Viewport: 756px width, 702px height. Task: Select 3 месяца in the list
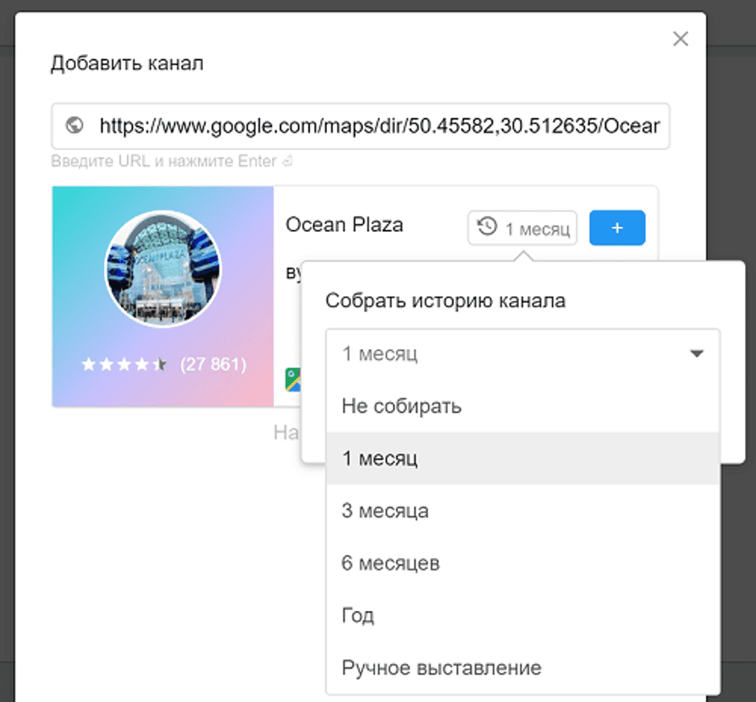tap(523, 511)
